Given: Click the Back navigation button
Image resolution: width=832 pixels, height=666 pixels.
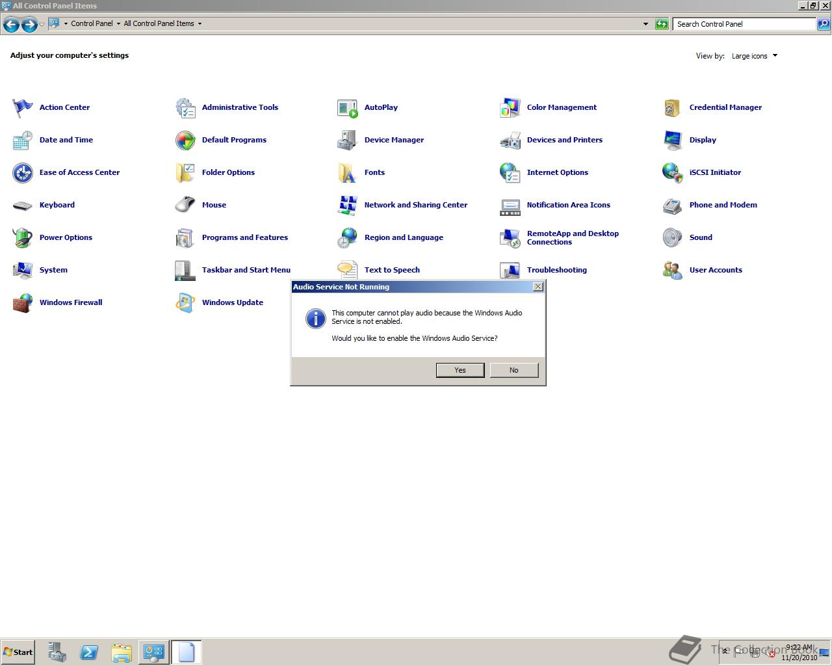Looking at the screenshot, I should [x=11, y=25].
